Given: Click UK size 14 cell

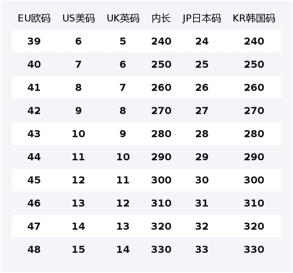Looking at the screenshot, I should (123, 249).
